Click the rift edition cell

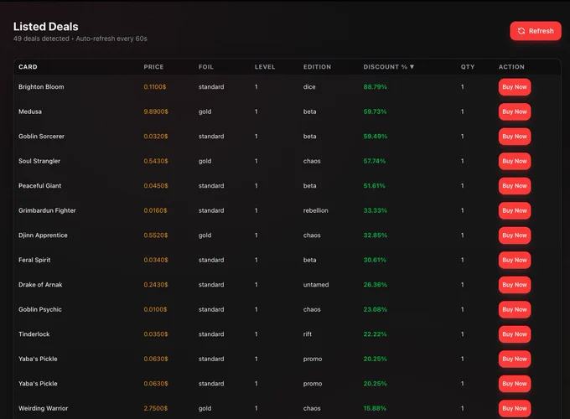tap(308, 334)
